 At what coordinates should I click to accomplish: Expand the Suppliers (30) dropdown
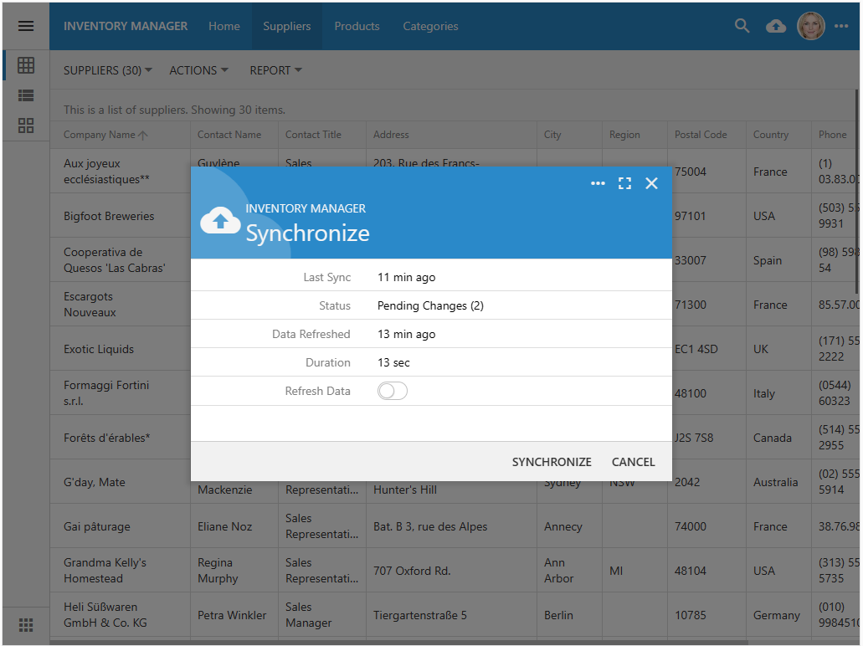pyautogui.click(x=107, y=70)
